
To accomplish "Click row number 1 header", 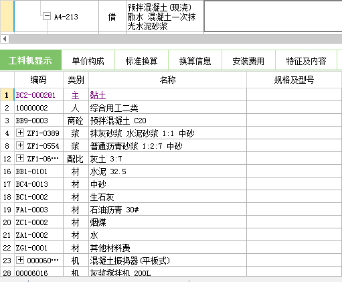I will 7,95.
